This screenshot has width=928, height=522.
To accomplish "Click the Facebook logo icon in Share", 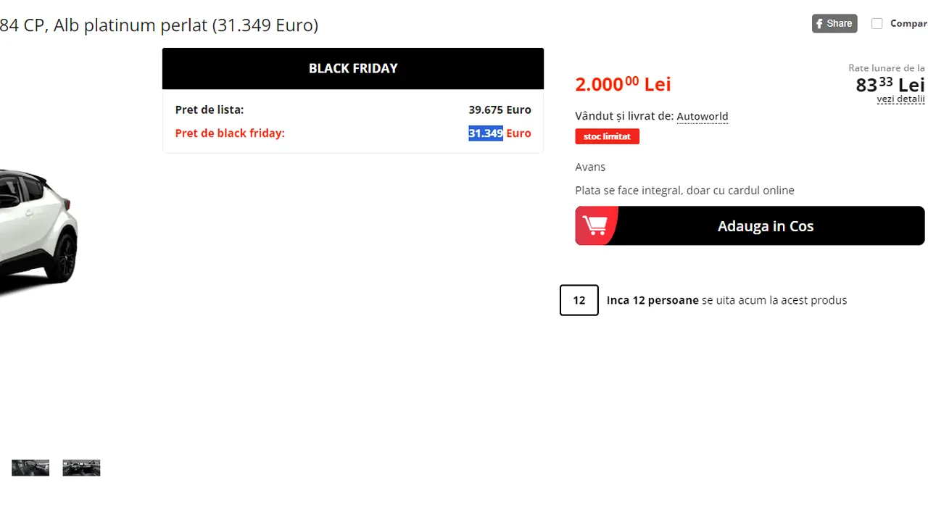I will point(819,23).
